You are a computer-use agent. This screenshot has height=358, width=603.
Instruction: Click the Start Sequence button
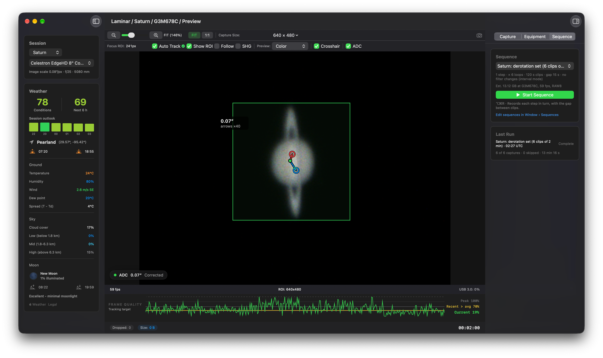click(x=535, y=95)
